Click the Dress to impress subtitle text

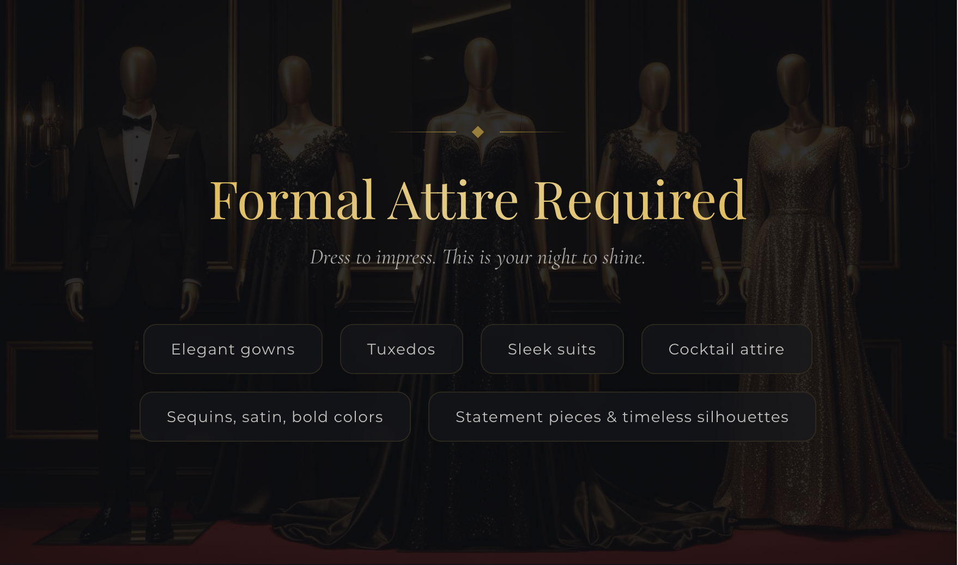pyautogui.click(x=478, y=257)
